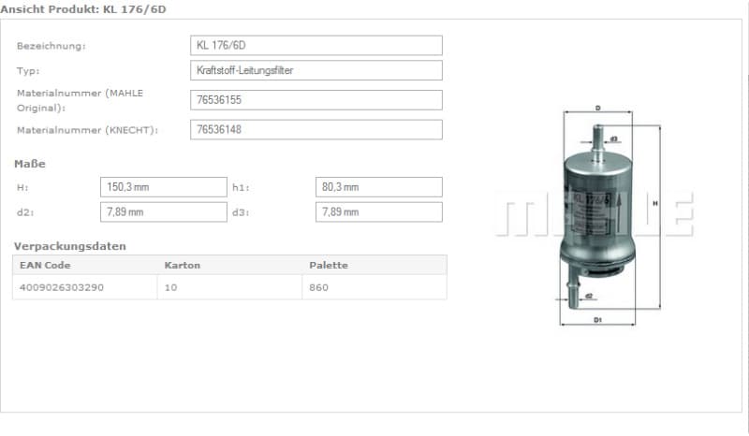Select the Typ field Kraftstoff-Leitungsfilter
This screenshot has height=436, width=749.
316,70
